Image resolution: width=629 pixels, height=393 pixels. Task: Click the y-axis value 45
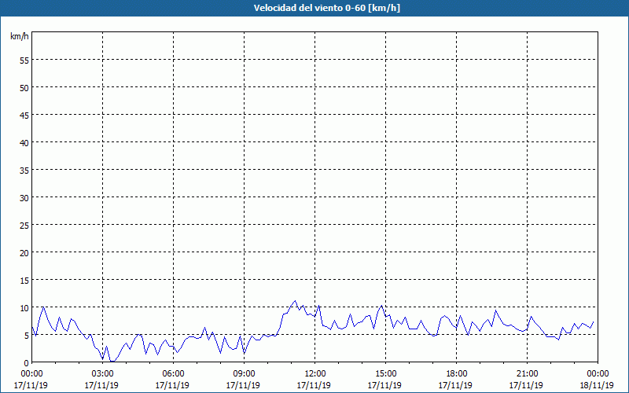coord(24,115)
